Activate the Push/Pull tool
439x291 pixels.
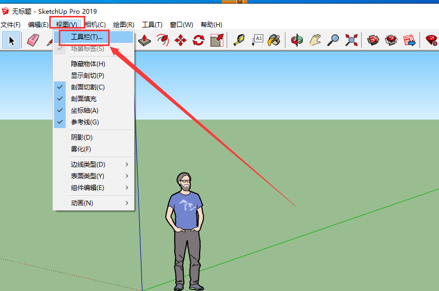click(146, 40)
